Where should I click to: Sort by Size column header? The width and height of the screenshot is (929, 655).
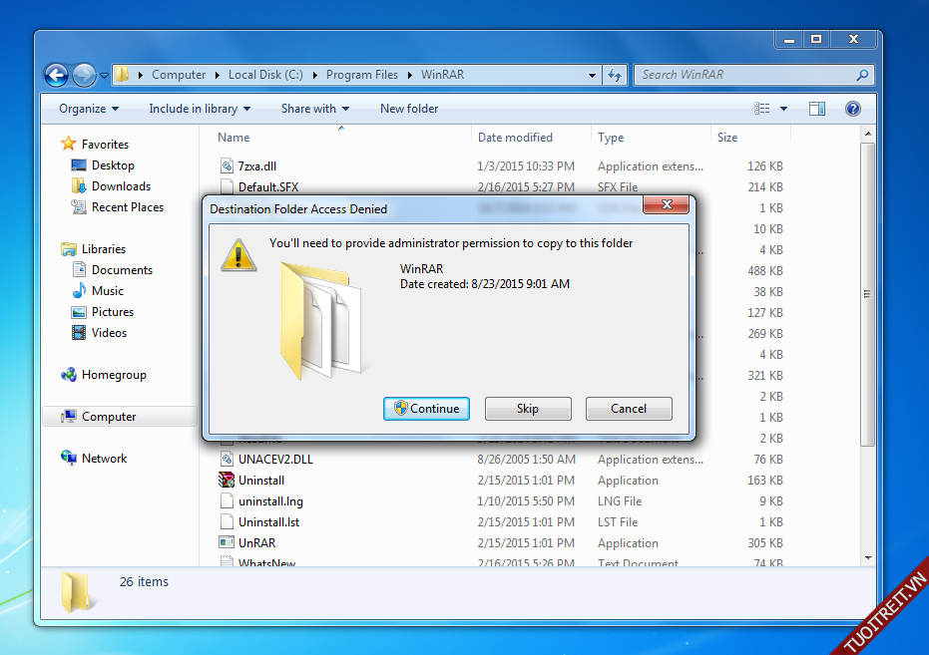[x=727, y=138]
